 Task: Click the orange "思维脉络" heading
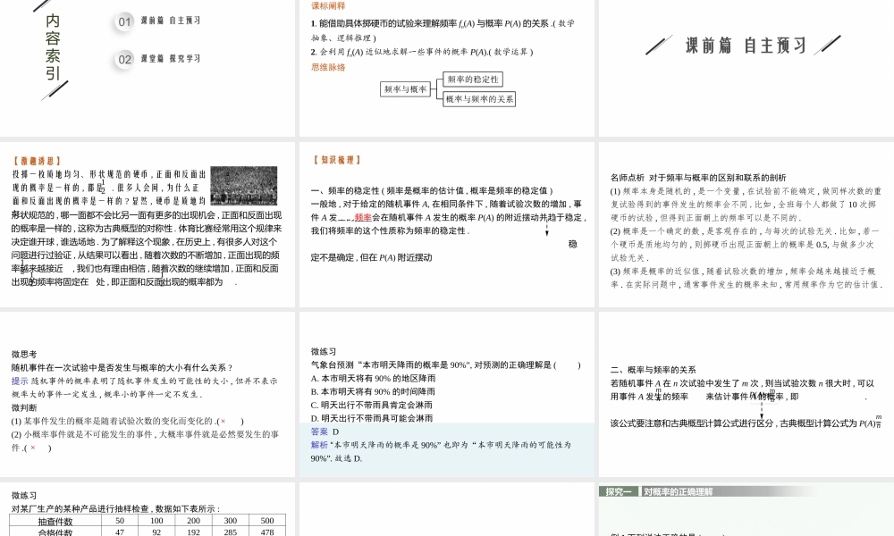[x=328, y=67]
